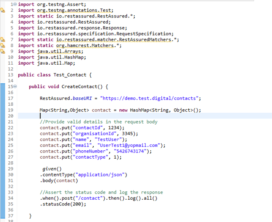Click comment 'Assert the status code and log the response'

click(x=104, y=192)
